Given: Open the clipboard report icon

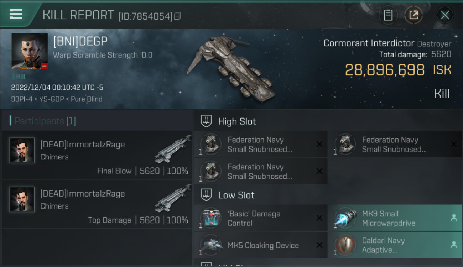Looking at the screenshot, I should 388,15.
